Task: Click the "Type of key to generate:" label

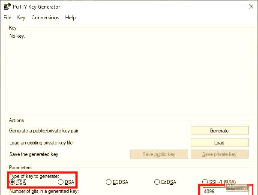Action: point(34,176)
